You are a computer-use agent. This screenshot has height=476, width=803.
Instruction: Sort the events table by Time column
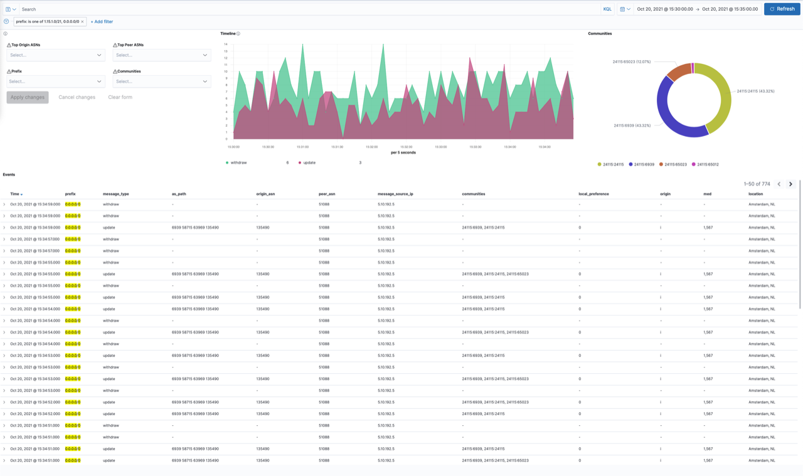[15, 194]
